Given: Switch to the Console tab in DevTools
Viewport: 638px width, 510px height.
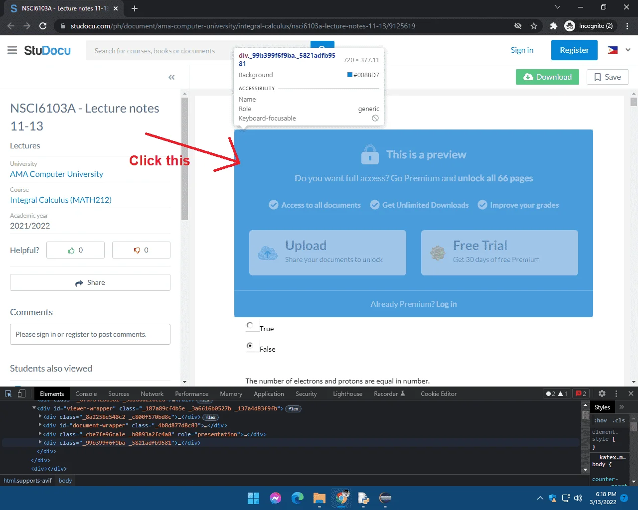Looking at the screenshot, I should tap(86, 393).
